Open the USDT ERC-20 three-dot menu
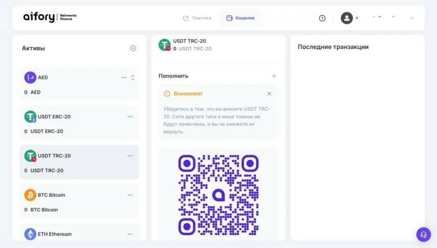Viewport: 437px width, 248px height. coord(130,117)
